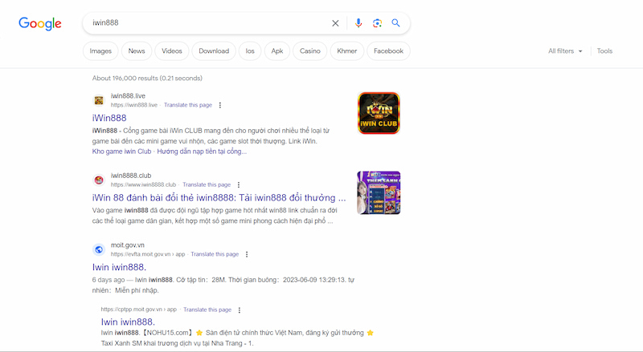This screenshot has height=352, width=643.
Task: Start voice search with microphone icon
Action: [x=358, y=23]
